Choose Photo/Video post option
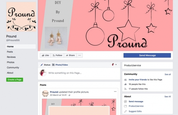 (60, 65)
